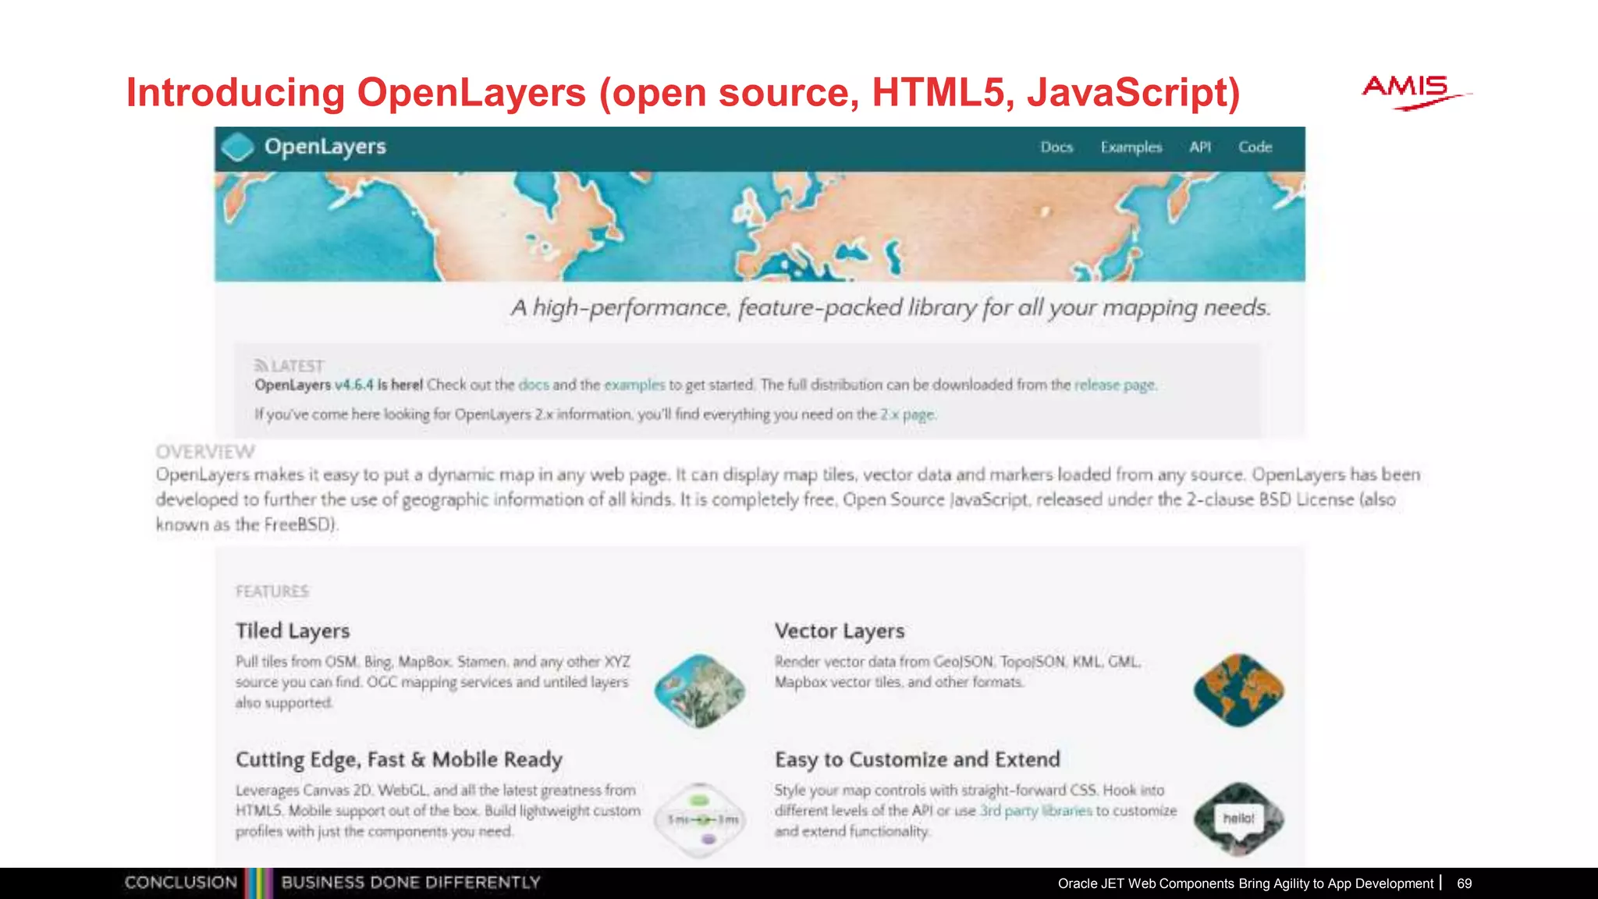This screenshot has width=1598, height=899.
Task: Click the OpenLayers diamond logo icon
Action: coord(237,147)
